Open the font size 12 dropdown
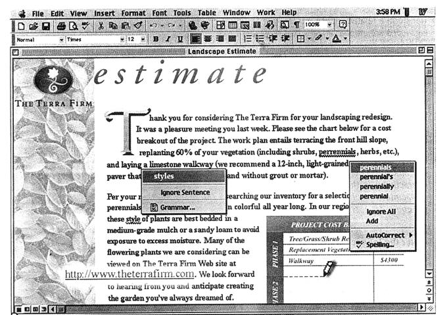Viewport: 447px width, 315px height. click(143, 39)
